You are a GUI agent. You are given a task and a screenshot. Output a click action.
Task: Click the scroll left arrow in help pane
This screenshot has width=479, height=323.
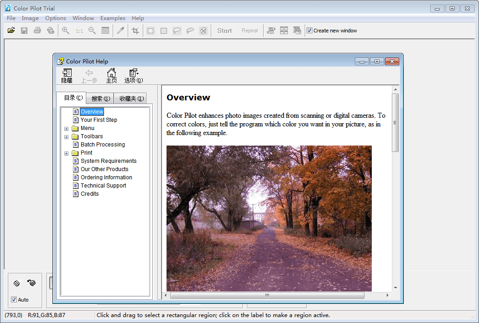point(166,296)
